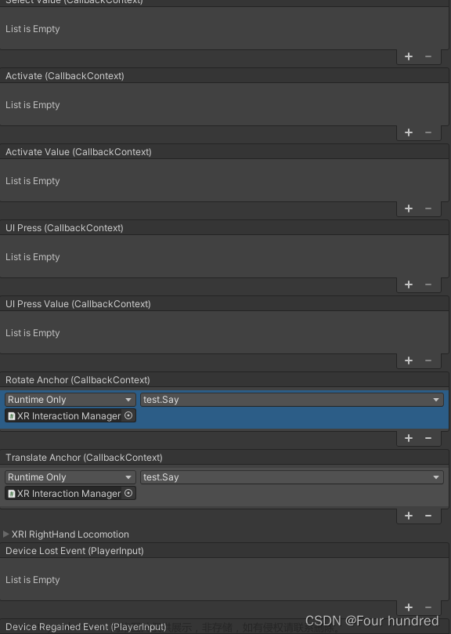Remove the Translate Anchor listener
The image size is (451, 634).
pyautogui.click(x=428, y=516)
